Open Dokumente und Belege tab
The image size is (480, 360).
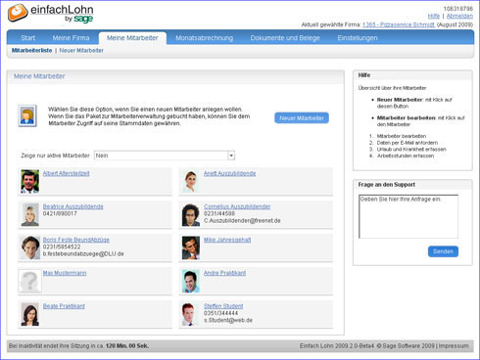285,38
